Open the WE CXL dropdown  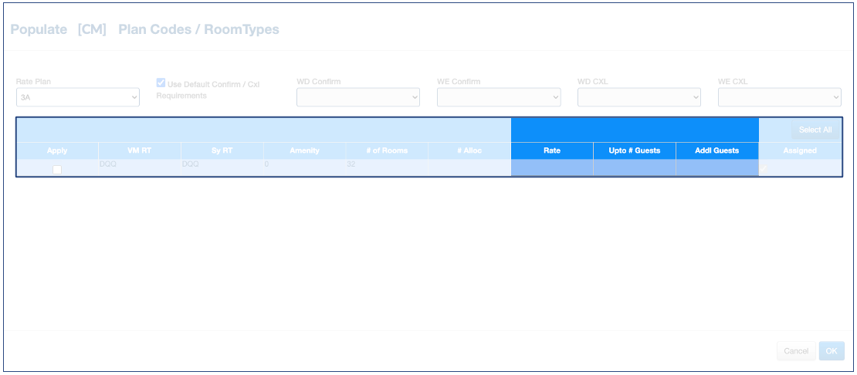[x=780, y=97]
